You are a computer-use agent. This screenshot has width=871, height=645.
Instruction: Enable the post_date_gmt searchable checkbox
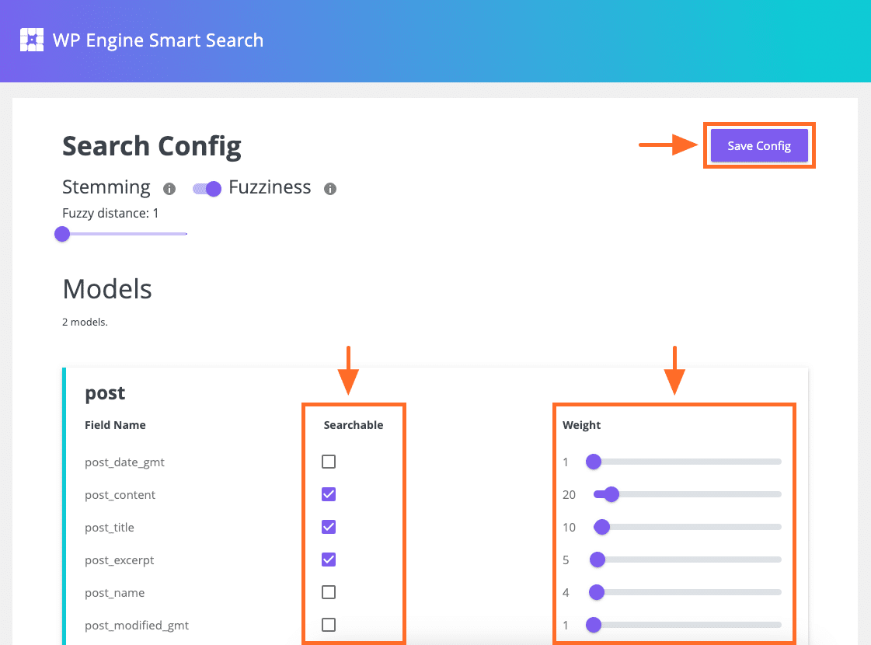tap(328, 462)
